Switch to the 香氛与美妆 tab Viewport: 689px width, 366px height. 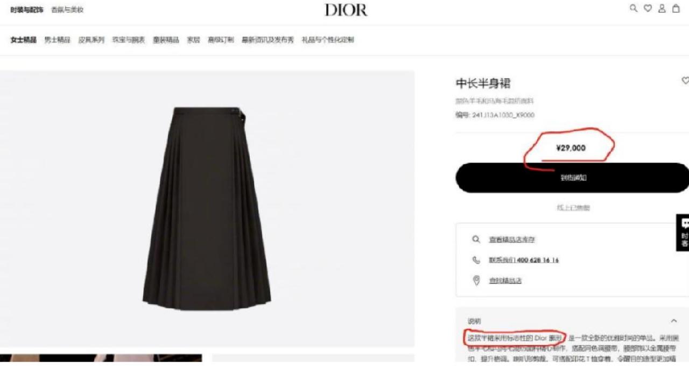(67, 10)
